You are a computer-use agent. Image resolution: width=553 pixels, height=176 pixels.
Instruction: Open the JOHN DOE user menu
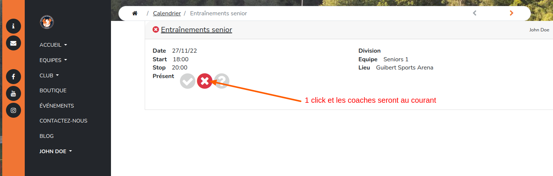click(x=55, y=151)
